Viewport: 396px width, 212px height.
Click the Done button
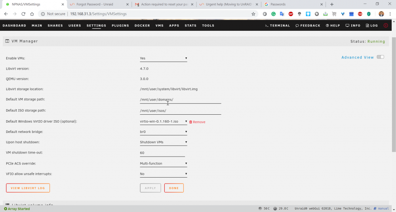pyautogui.click(x=174, y=188)
